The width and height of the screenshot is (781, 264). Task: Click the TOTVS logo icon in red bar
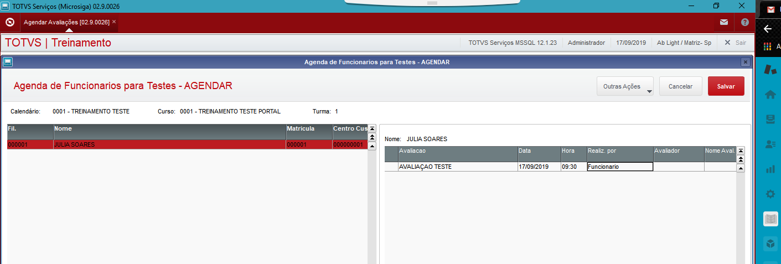click(9, 22)
